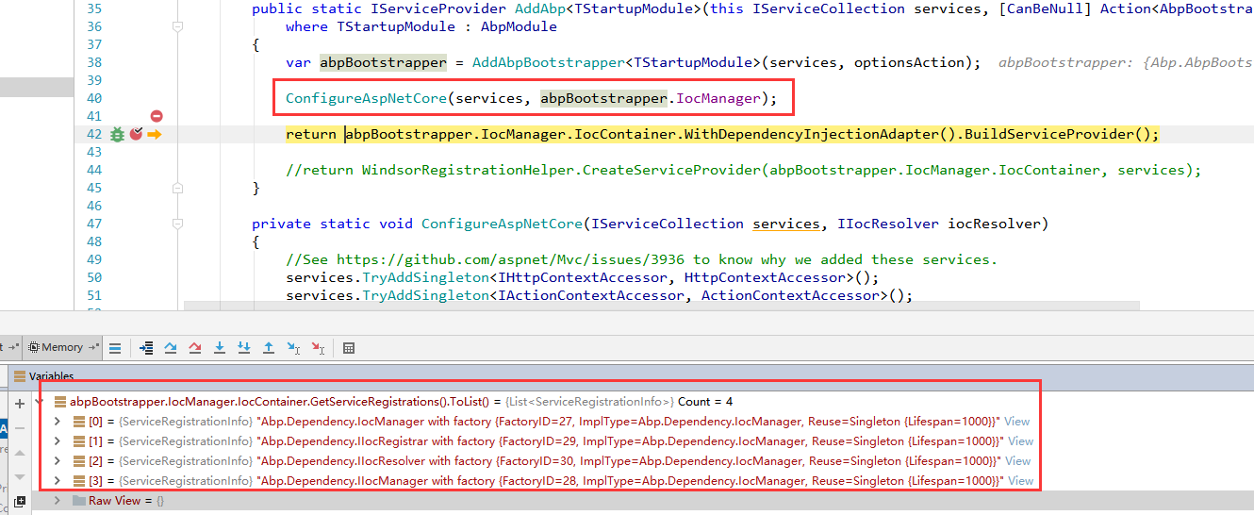
Task: Click the pin icon beside the Memory tab
Action: point(92,347)
